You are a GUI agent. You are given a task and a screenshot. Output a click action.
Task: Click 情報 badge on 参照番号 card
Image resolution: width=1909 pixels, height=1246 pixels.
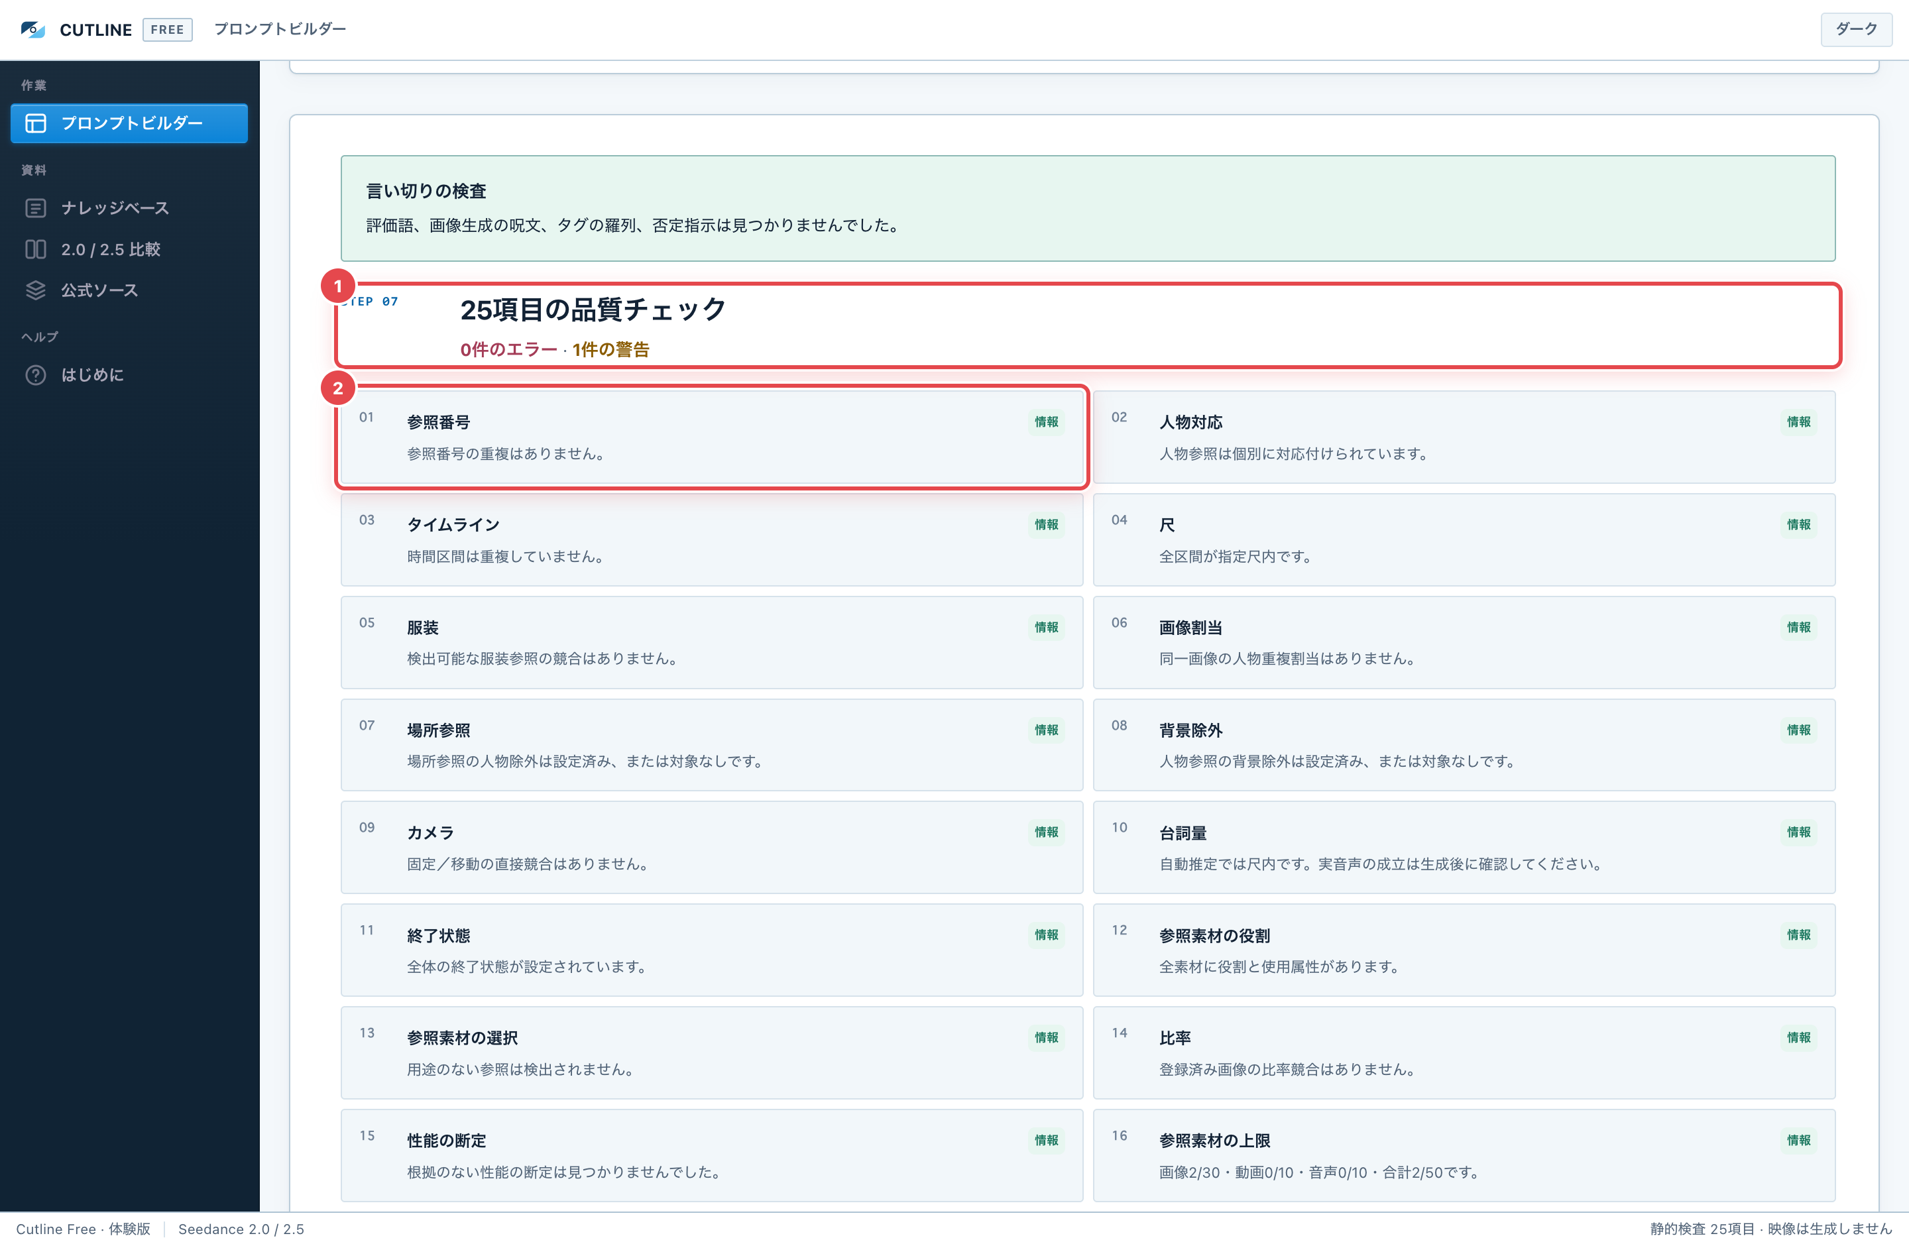pos(1046,422)
